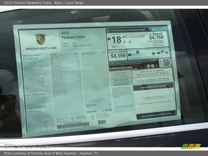
Task: Click the smog rating marker 5
Action: (x=162, y=51)
